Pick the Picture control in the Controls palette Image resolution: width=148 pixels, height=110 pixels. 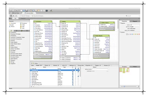click(x=12, y=27)
